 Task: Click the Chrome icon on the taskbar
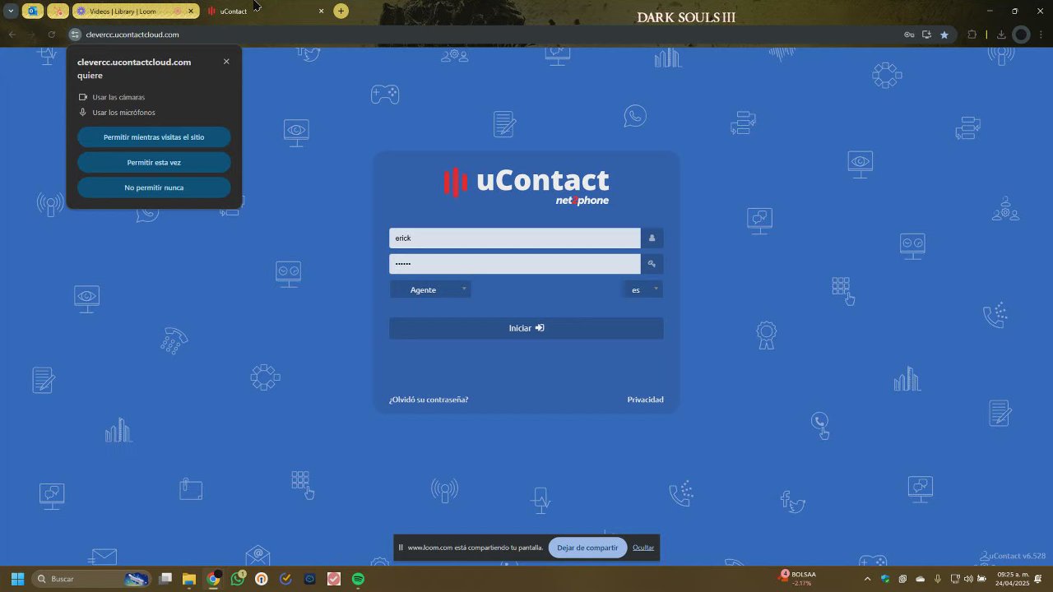(x=214, y=579)
